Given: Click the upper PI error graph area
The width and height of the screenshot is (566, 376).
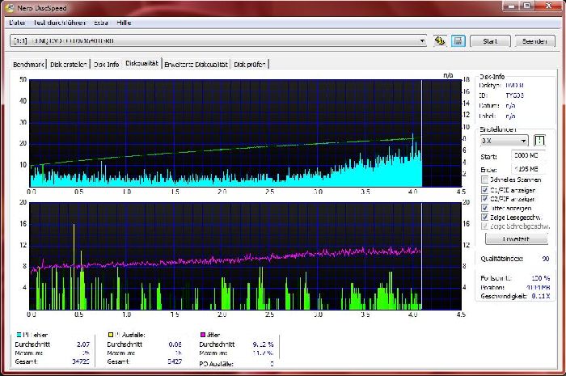Looking at the screenshot, I should tap(246, 133).
